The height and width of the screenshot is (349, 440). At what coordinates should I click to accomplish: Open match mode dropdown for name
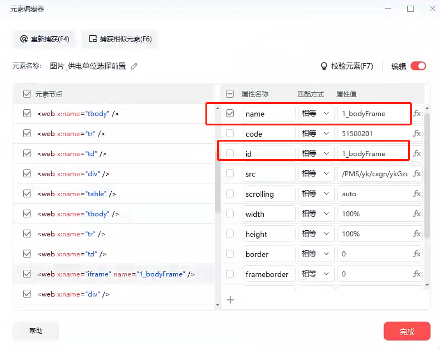coord(316,113)
